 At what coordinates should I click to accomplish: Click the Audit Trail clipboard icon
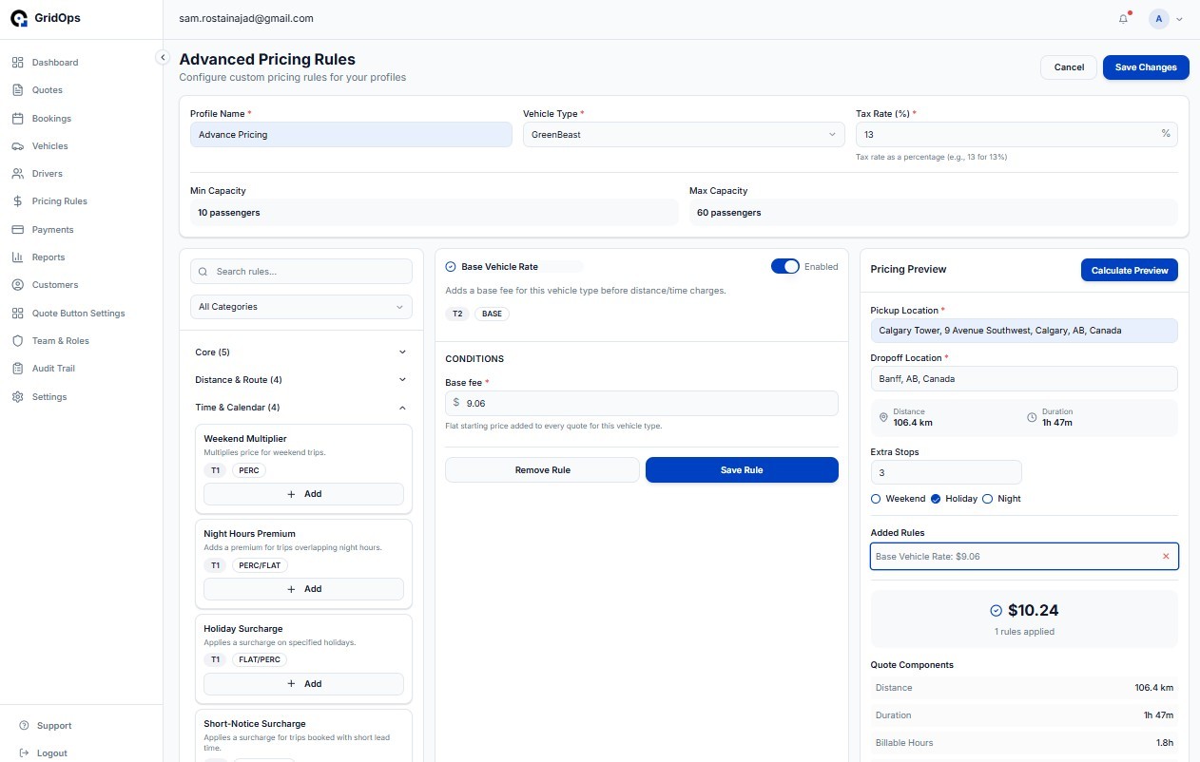(x=17, y=369)
